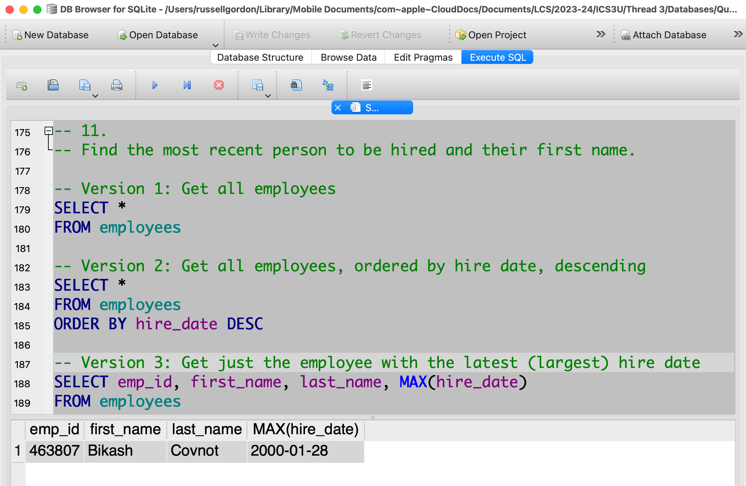Stop execution with the red X icon
746x486 pixels.
coord(219,85)
